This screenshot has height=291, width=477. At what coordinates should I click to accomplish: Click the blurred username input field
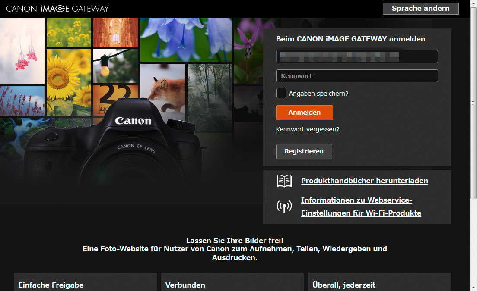click(x=357, y=56)
